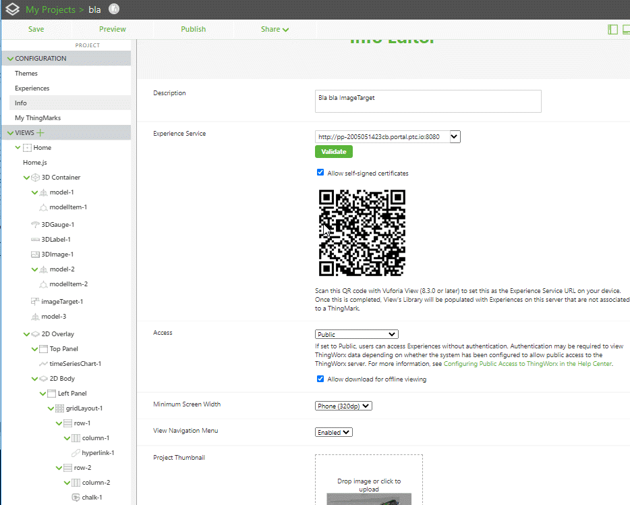Collapse the Home view node
This screenshot has height=505, width=630.
[18, 148]
